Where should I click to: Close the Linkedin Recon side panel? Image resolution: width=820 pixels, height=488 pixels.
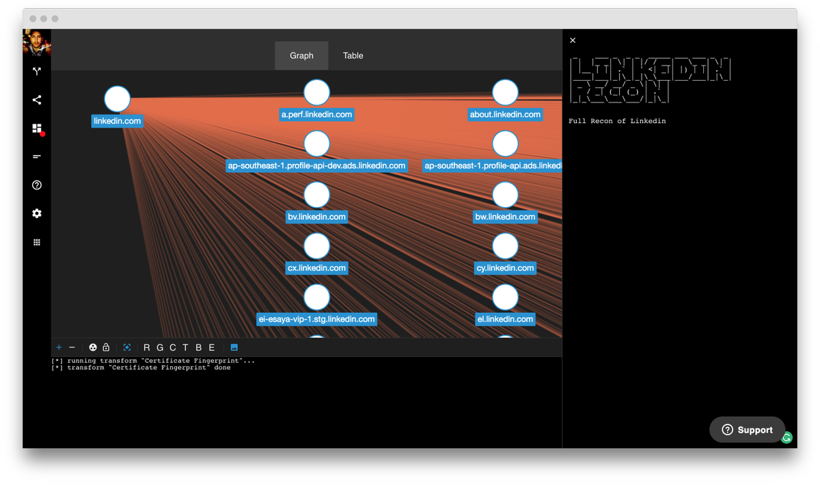tap(573, 40)
